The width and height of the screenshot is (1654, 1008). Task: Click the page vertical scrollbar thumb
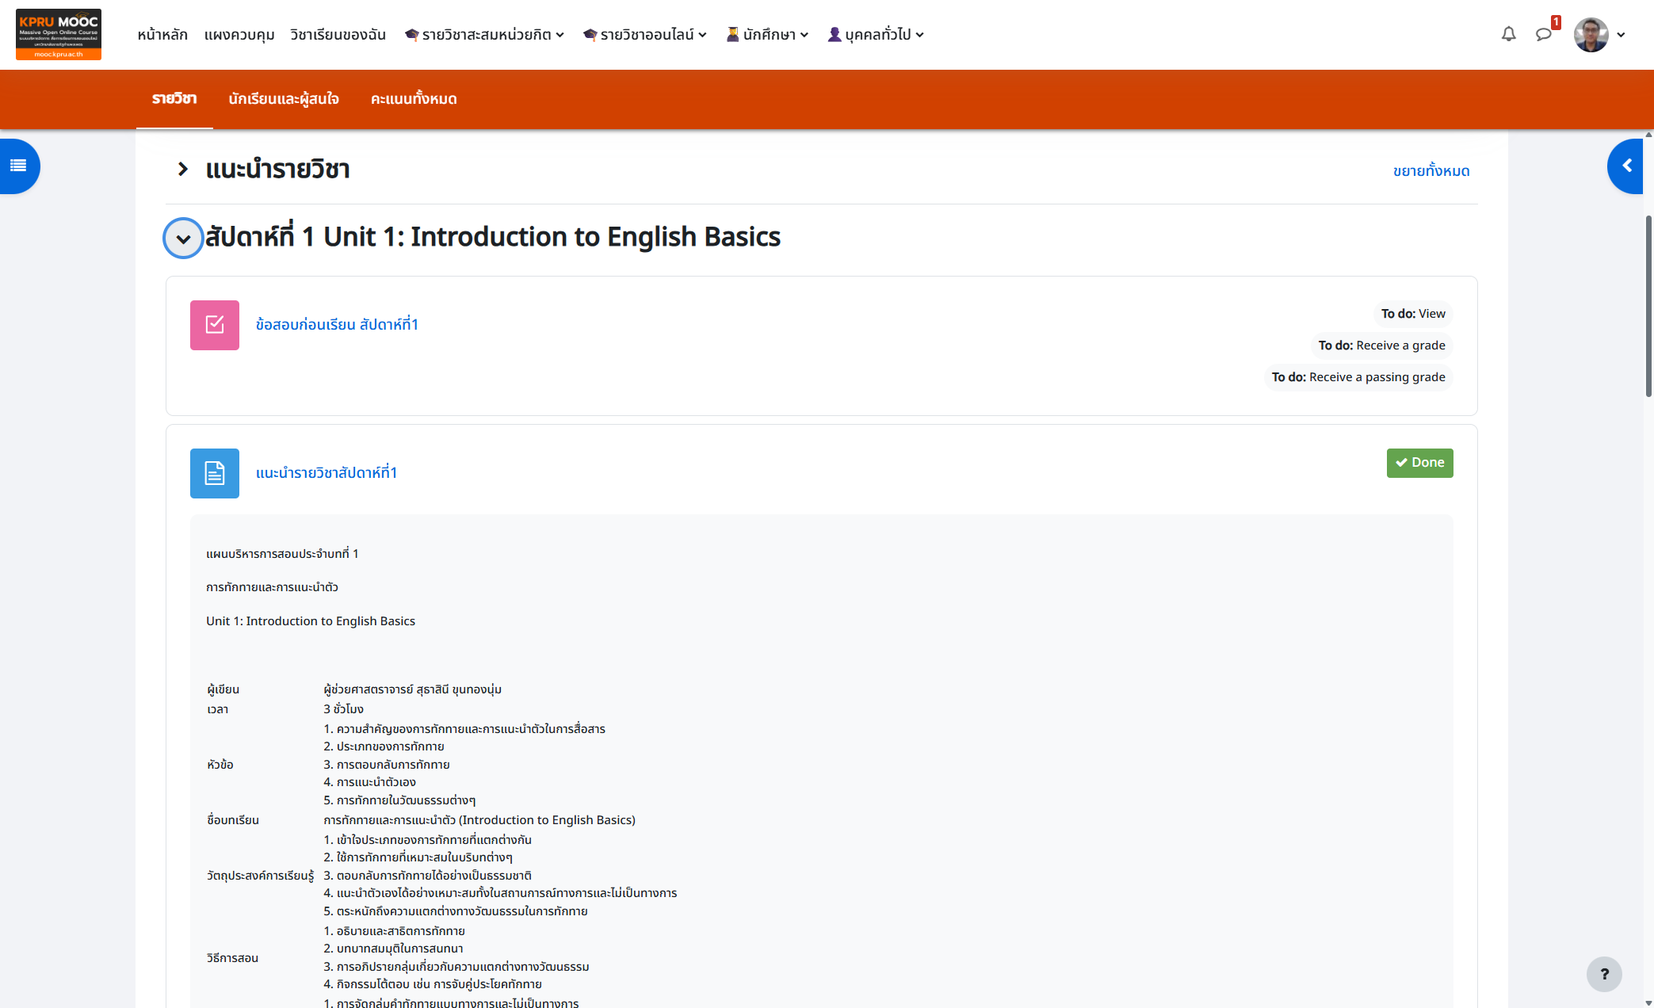click(1648, 306)
